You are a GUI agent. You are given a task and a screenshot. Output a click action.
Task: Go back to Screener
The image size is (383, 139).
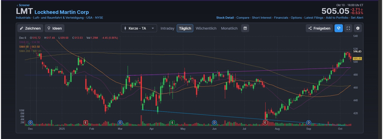(23, 5)
